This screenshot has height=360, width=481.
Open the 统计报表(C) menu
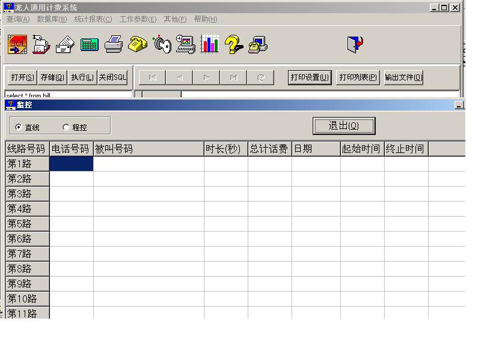[93, 19]
